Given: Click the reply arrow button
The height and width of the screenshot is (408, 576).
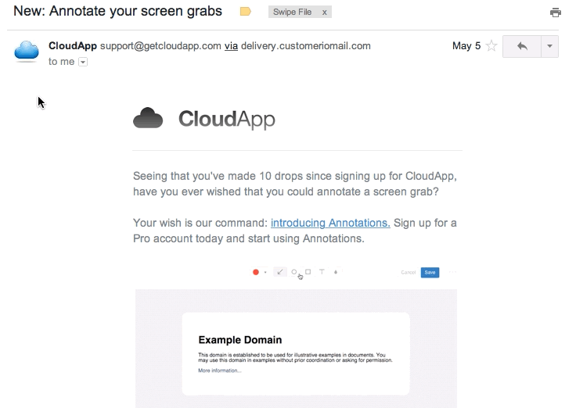Looking at the screenshot, I should (522, 46).
